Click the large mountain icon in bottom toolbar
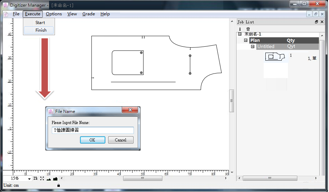The height and width of the screenshot is (192, 329). 55,178
